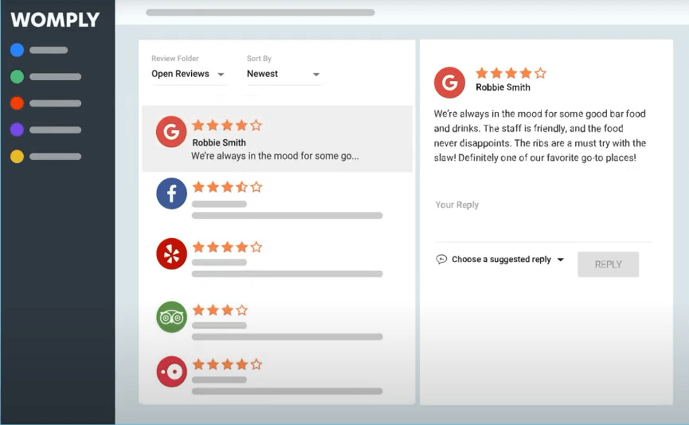Viewport: 689px width, 425px height.
Task: Click the TripAdvisor review's three-star rating
Action: tap(219, 310)
